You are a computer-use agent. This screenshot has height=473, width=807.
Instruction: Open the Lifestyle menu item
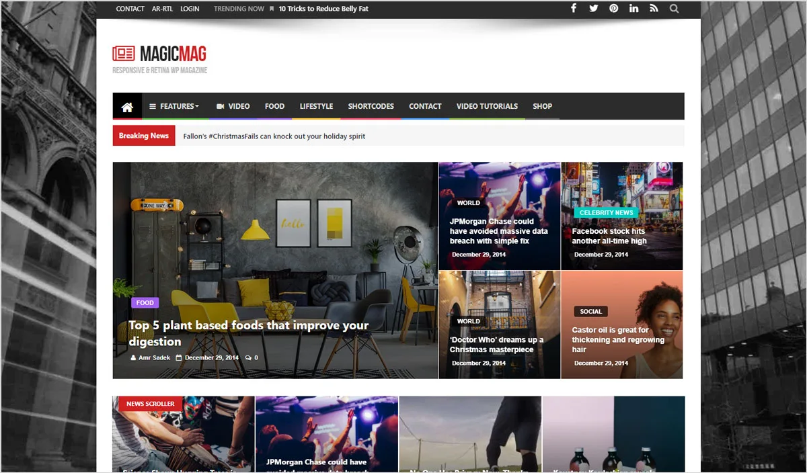pos(316,106)
